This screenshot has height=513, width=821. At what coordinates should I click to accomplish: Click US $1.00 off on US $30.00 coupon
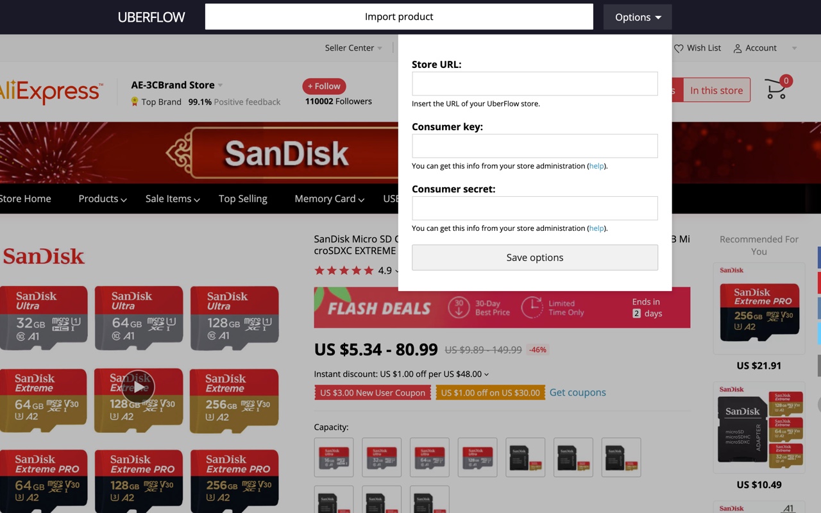491,392
